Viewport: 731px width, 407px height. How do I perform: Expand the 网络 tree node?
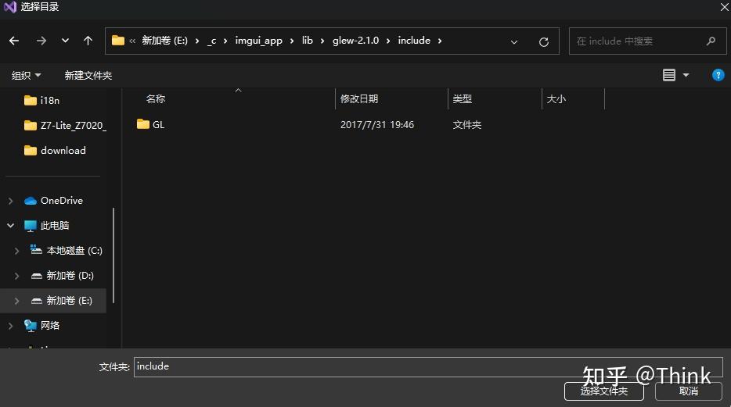click(10, 326)
